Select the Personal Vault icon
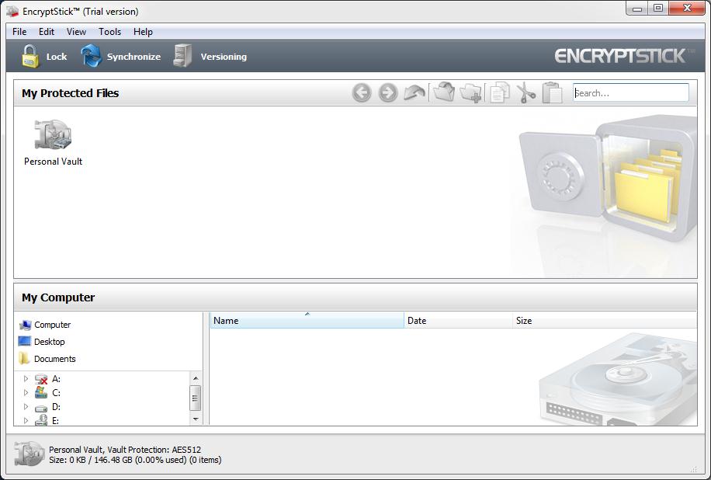The height and width of the screenshot is (480, 711). (x=53, y=134)
